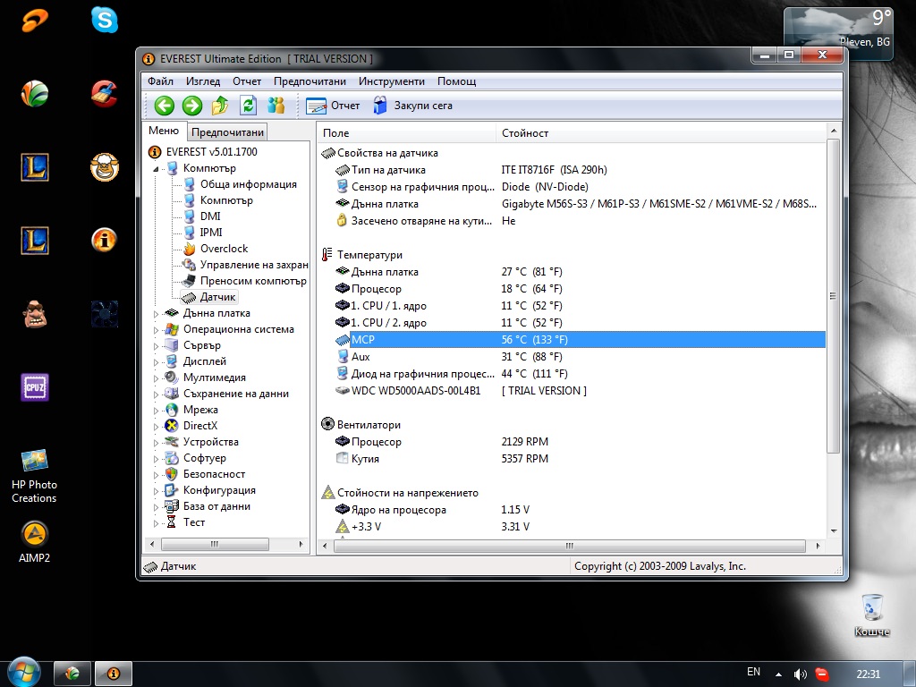Click the Вентилатори fan group icon
This screenshot has height=687, width=916.
[x=327, y=424]
